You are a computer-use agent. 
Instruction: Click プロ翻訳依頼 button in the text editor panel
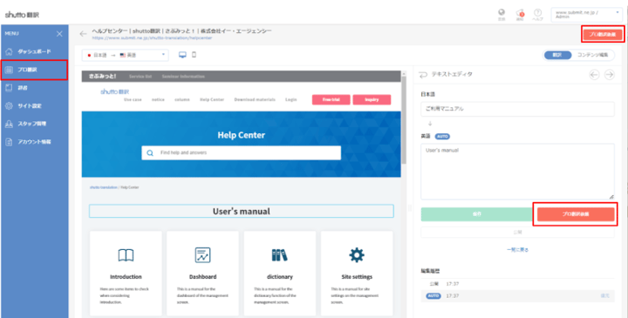[576, 214]
